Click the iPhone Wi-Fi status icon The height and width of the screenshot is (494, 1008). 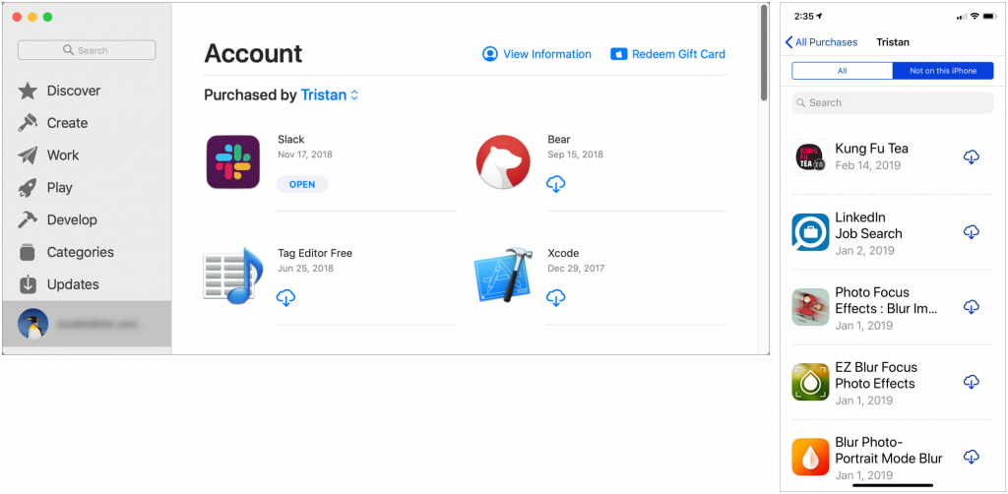click(x=974, y=16)
